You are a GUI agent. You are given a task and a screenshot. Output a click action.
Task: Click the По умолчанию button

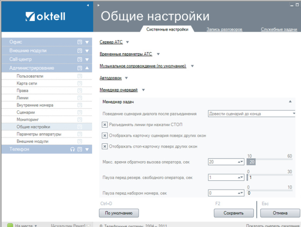119,213
